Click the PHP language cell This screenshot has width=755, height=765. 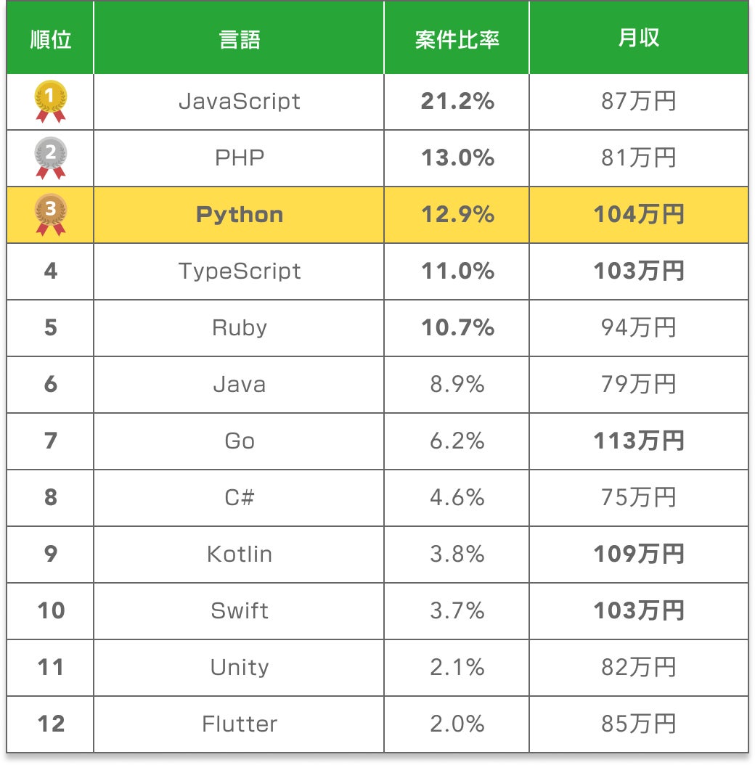click(x=239, y=158)
